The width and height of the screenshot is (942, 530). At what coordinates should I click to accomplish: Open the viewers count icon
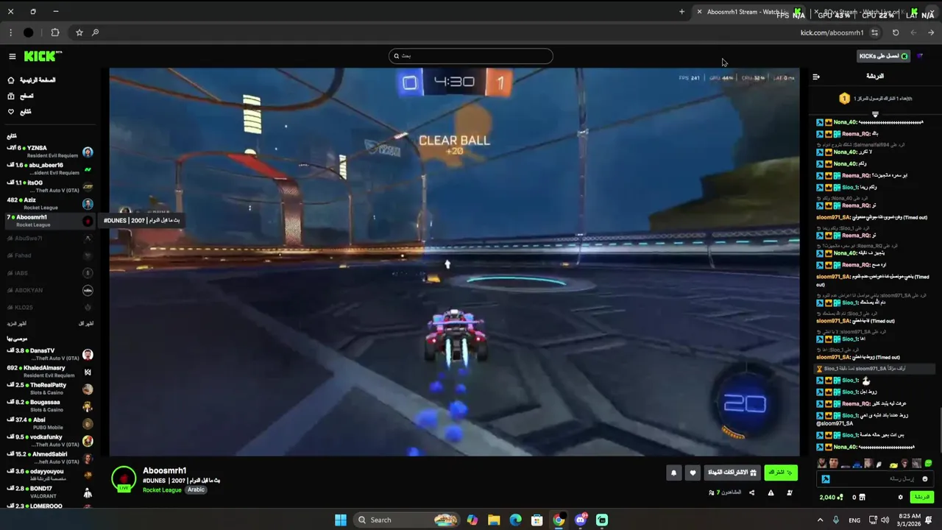(711, 492)
